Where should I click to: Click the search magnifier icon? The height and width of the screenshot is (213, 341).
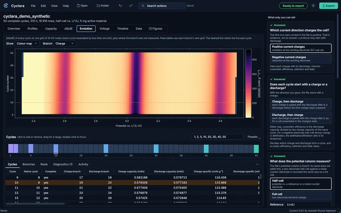143,6
